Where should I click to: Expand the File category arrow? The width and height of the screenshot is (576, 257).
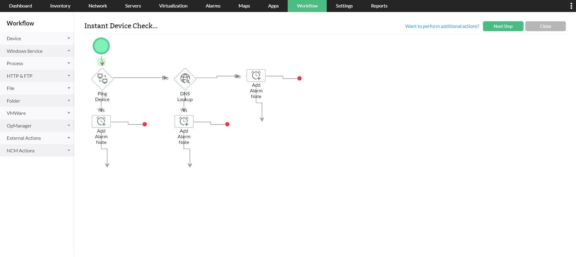(69, 88)
